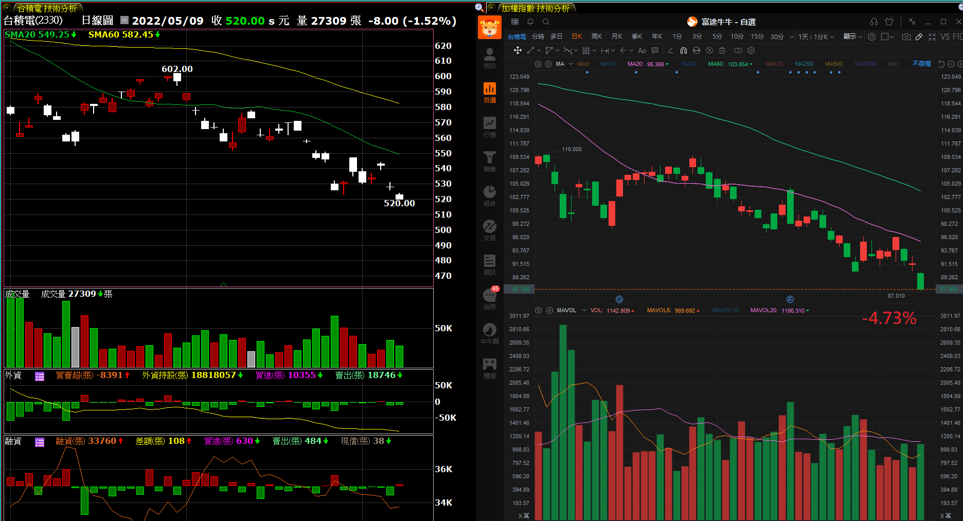Open 融資 indicator list icon
Screen dimensions: 963x521
(x=40, y=442)
